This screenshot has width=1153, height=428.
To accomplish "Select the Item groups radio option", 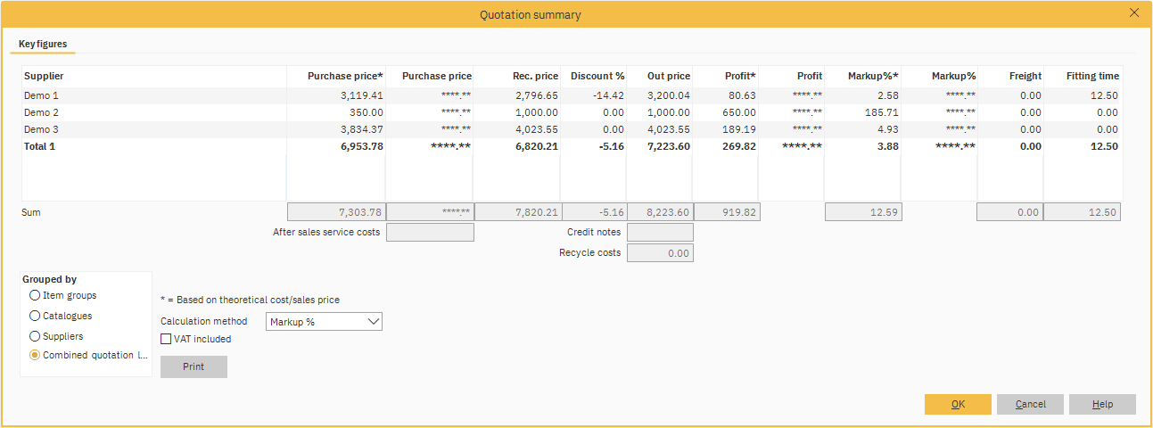I will pos(35,295).
